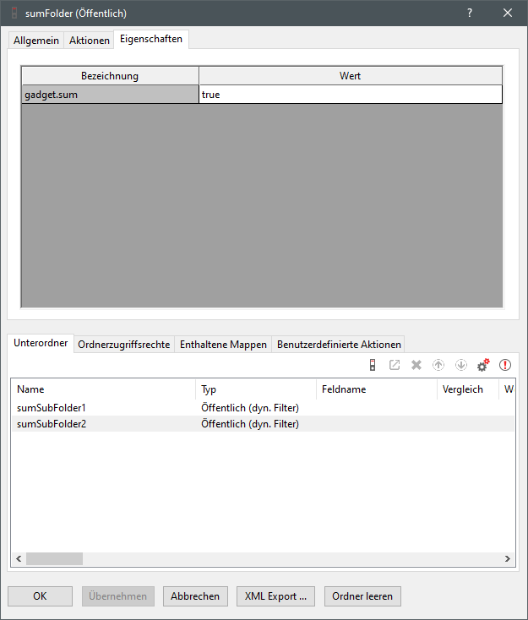Click the Wert column header
The height and width of the screenshot is (620, 528).
(351, 75)
